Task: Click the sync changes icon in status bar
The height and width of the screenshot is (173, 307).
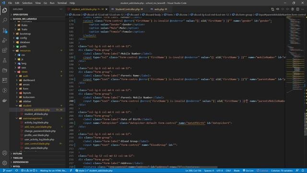Action: (17, 171)
